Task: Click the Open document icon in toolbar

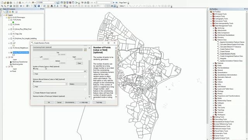Action: coord(5,3)
